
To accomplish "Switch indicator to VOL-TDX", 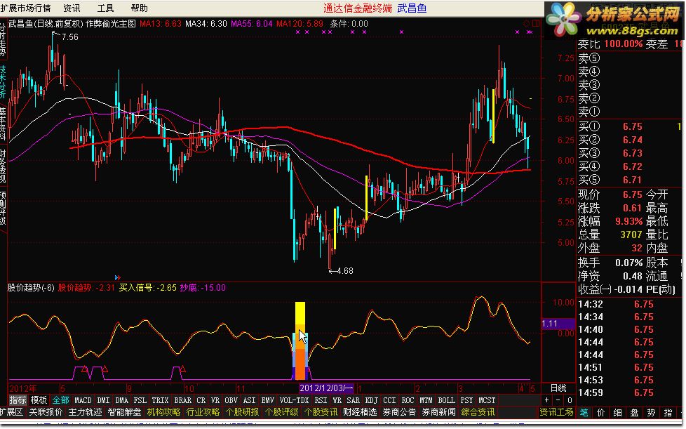I will coord(294,400).
